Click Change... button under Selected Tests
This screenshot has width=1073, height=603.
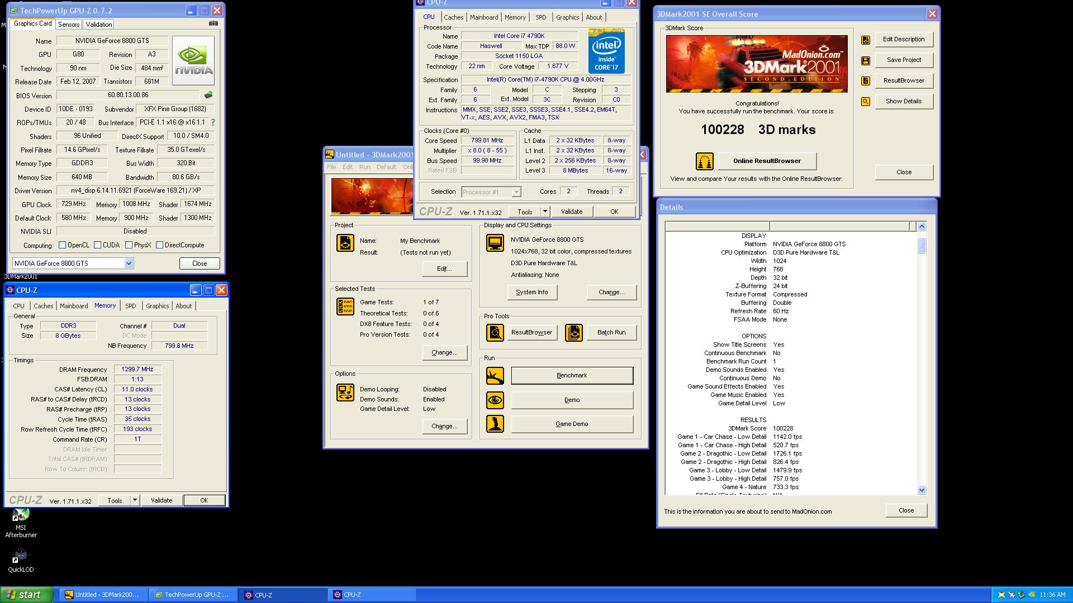(445, 353)
